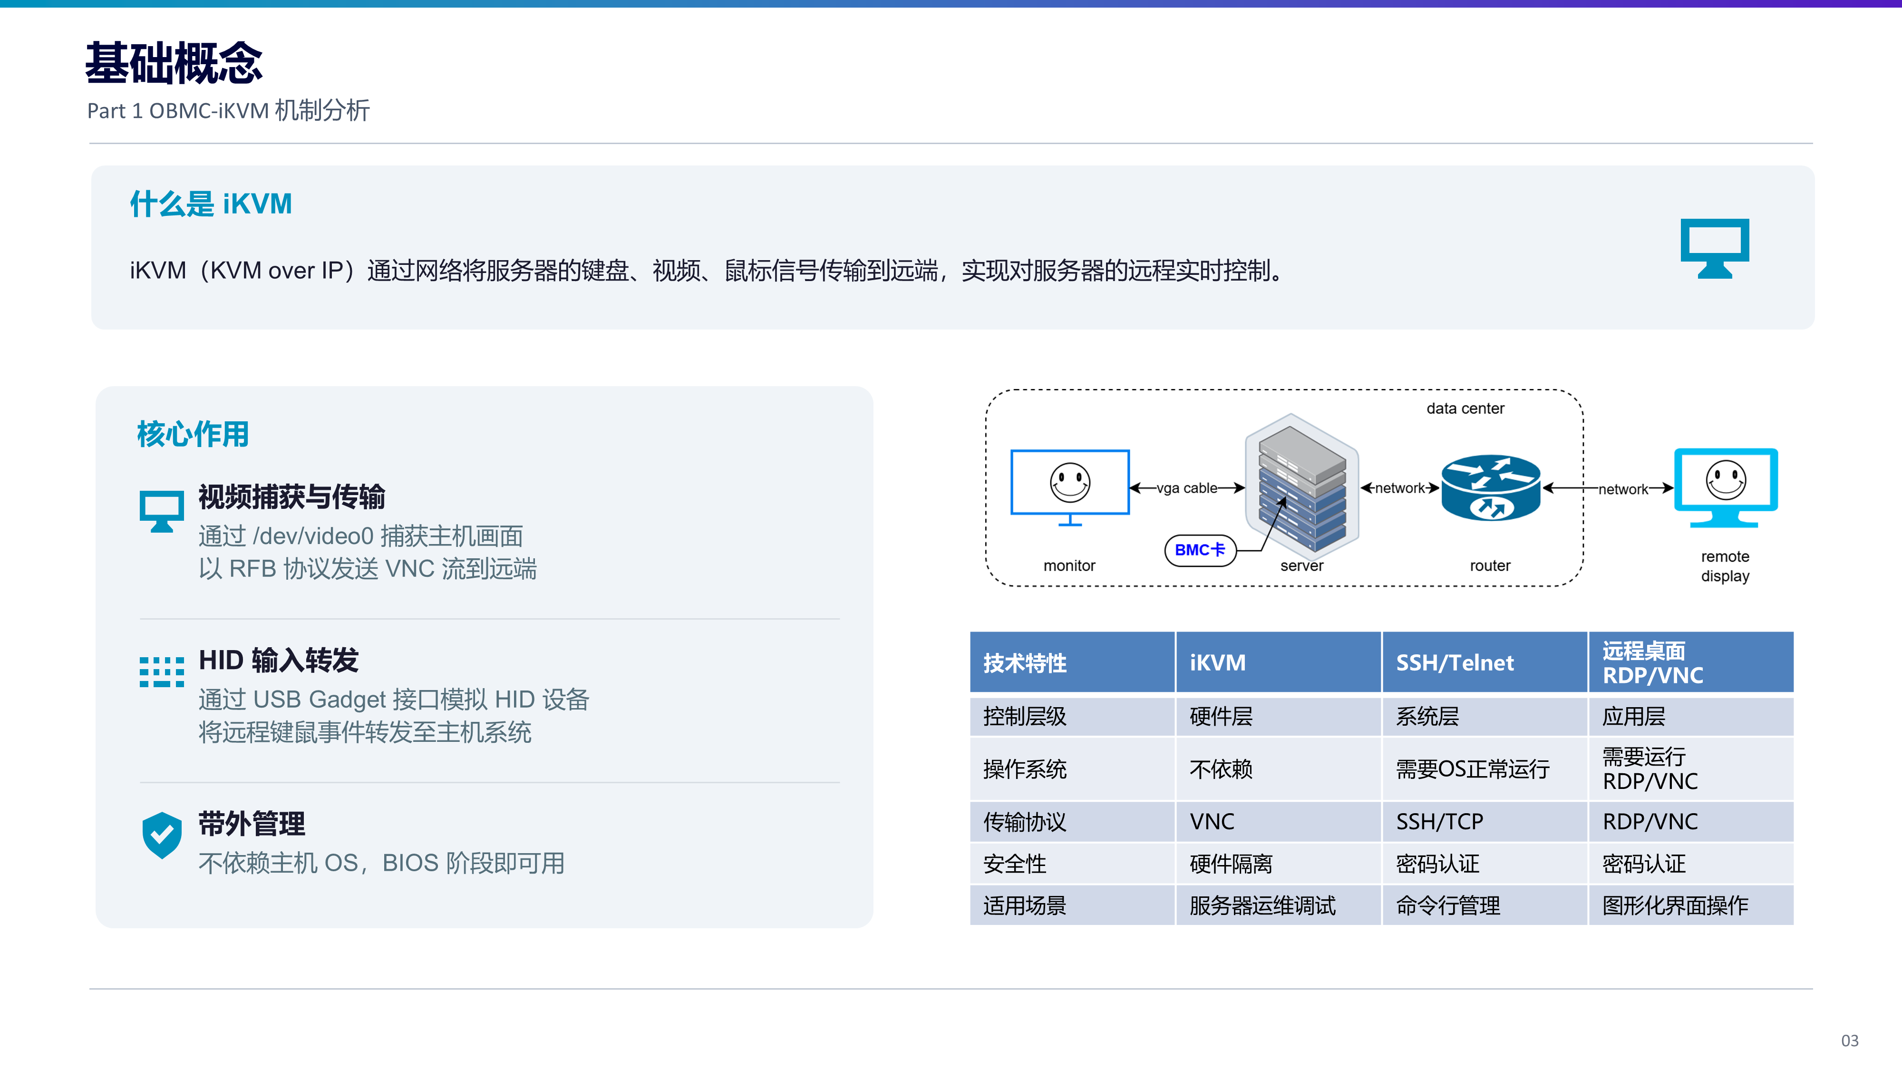1902x1070 pixels.
Task: Select the vga cable connector label
Action: 1186,488
